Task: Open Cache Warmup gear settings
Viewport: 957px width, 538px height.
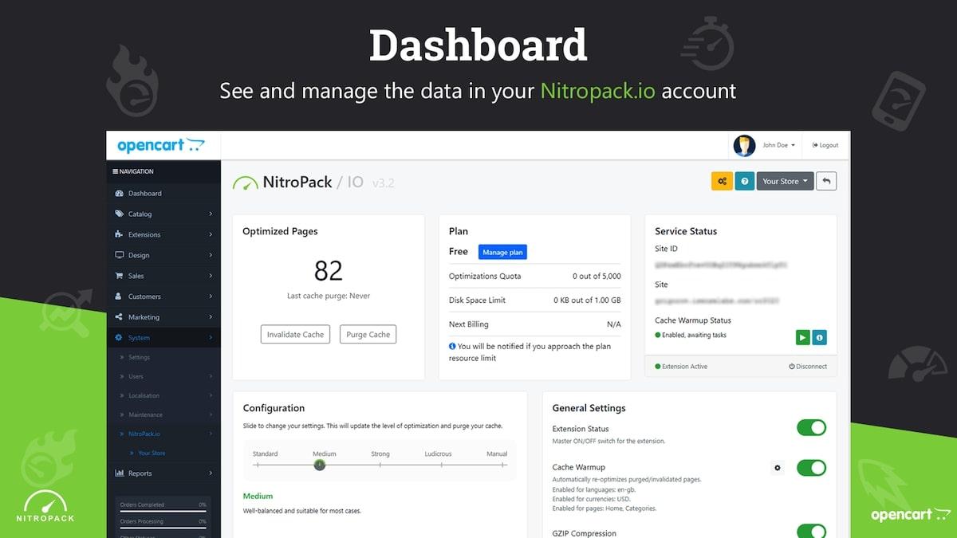Action: (778, 468)
